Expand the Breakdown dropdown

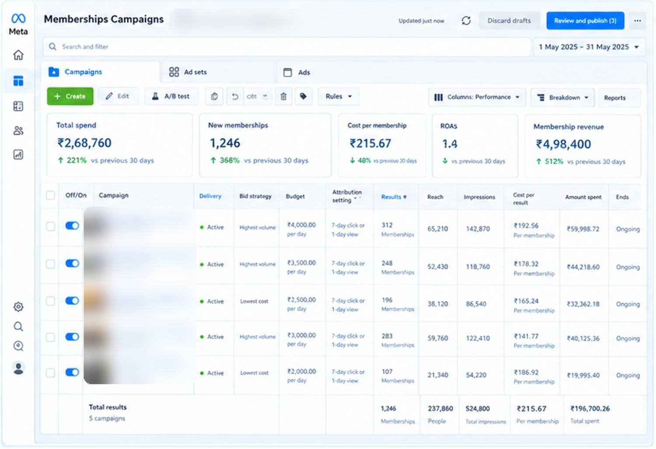coord(562,97)
